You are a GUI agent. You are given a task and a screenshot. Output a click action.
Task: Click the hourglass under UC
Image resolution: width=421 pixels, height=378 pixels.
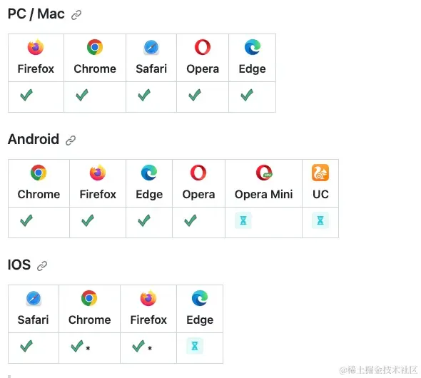pos(320,220)
